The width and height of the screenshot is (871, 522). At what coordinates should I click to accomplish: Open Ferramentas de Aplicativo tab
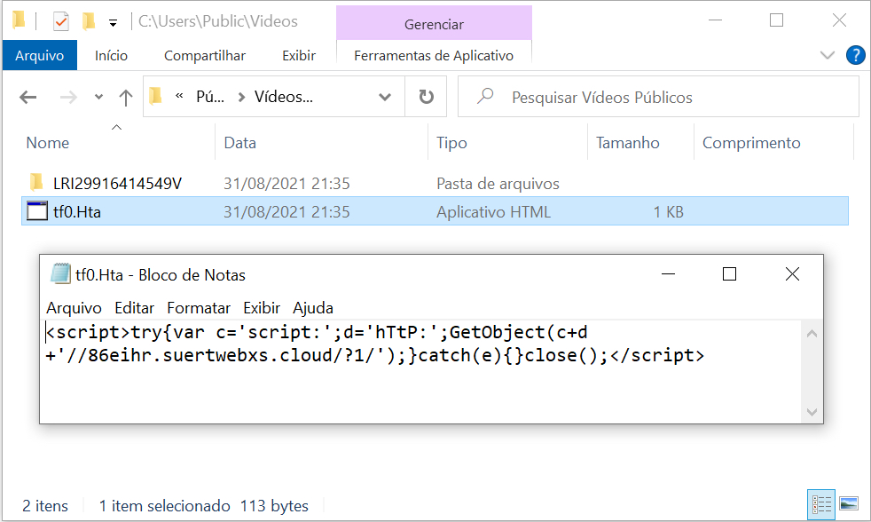point(434,56)
